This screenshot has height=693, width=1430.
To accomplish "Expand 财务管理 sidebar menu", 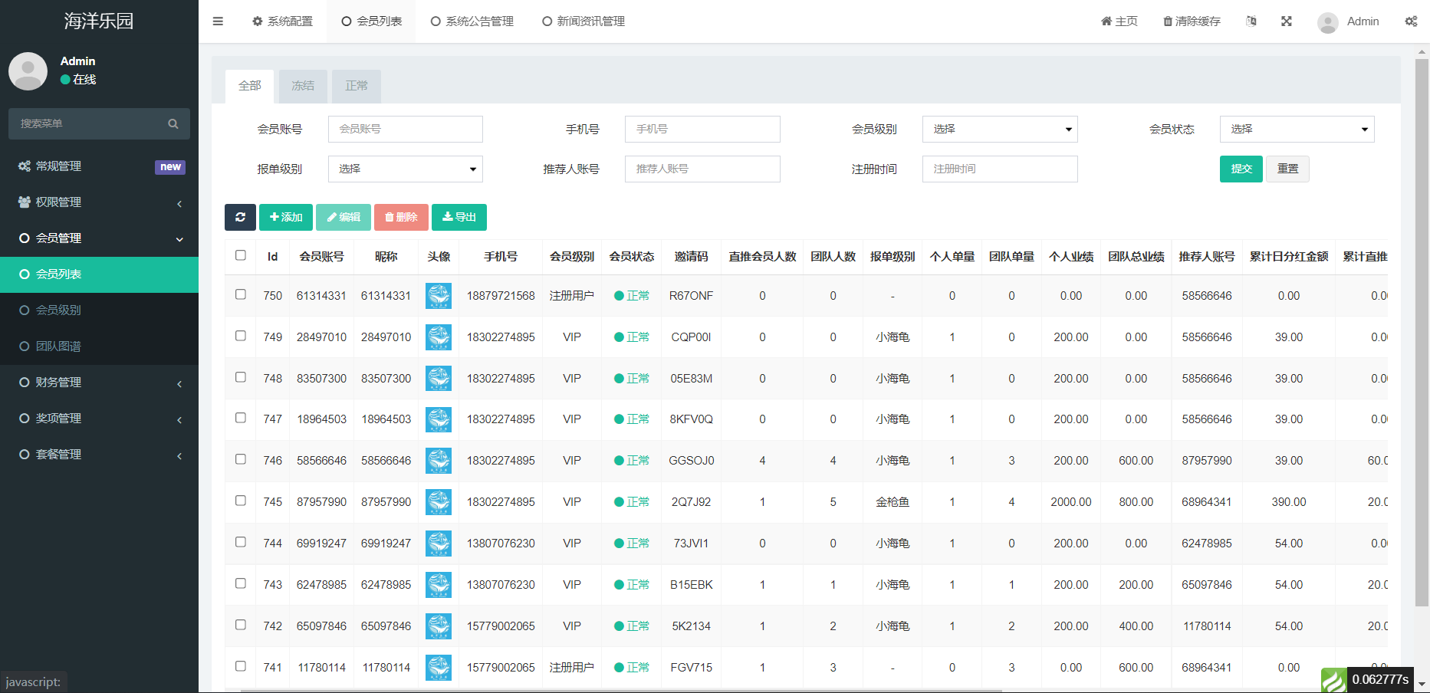I will click(99, 383).
